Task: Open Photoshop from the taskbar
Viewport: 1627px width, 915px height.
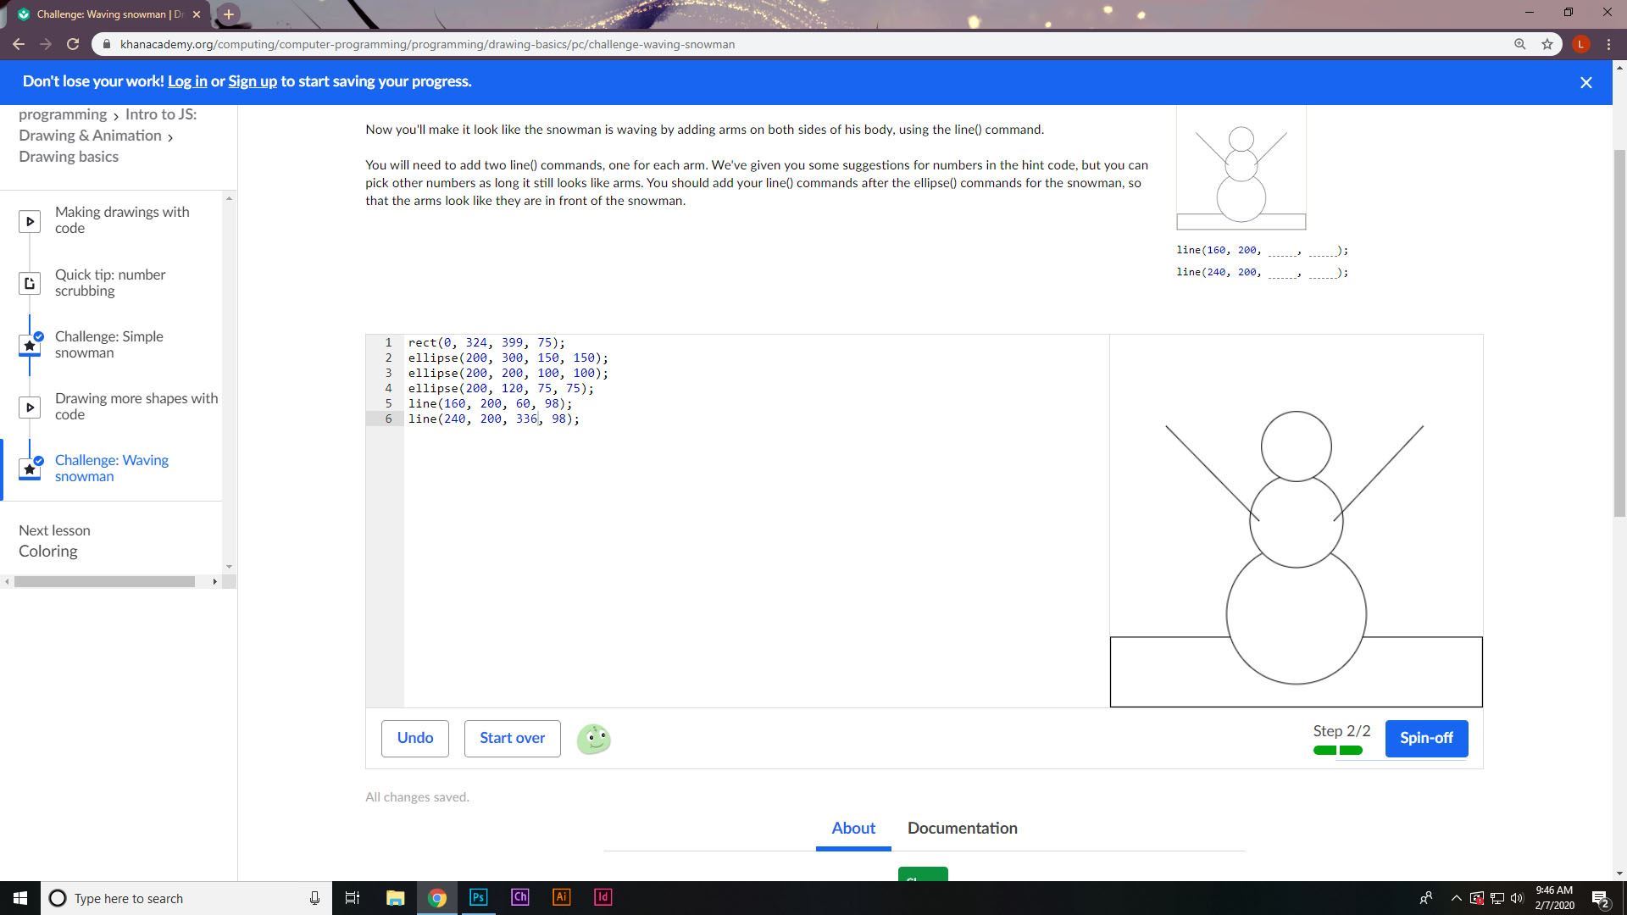Action: pyautogui.click(x=478, y=897)
